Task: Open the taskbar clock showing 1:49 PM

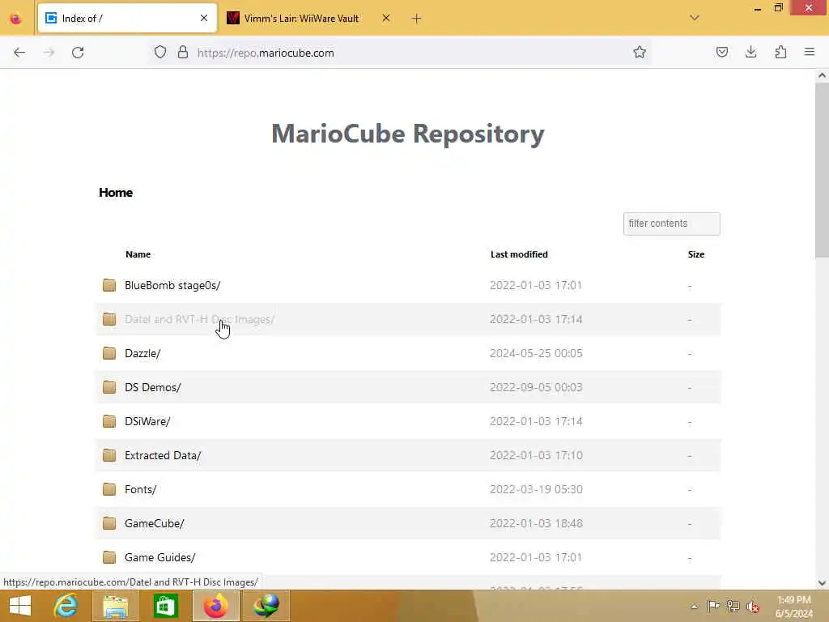Action: click(x=794, y=607)
